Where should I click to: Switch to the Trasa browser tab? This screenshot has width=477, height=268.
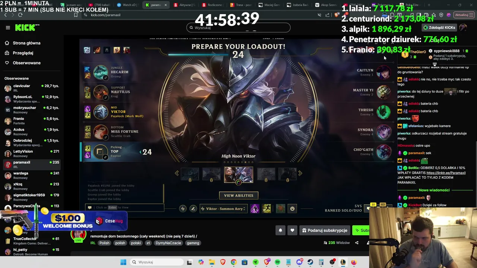coord(241,5)
